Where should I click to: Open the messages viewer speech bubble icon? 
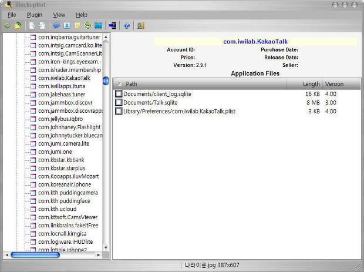56,25
